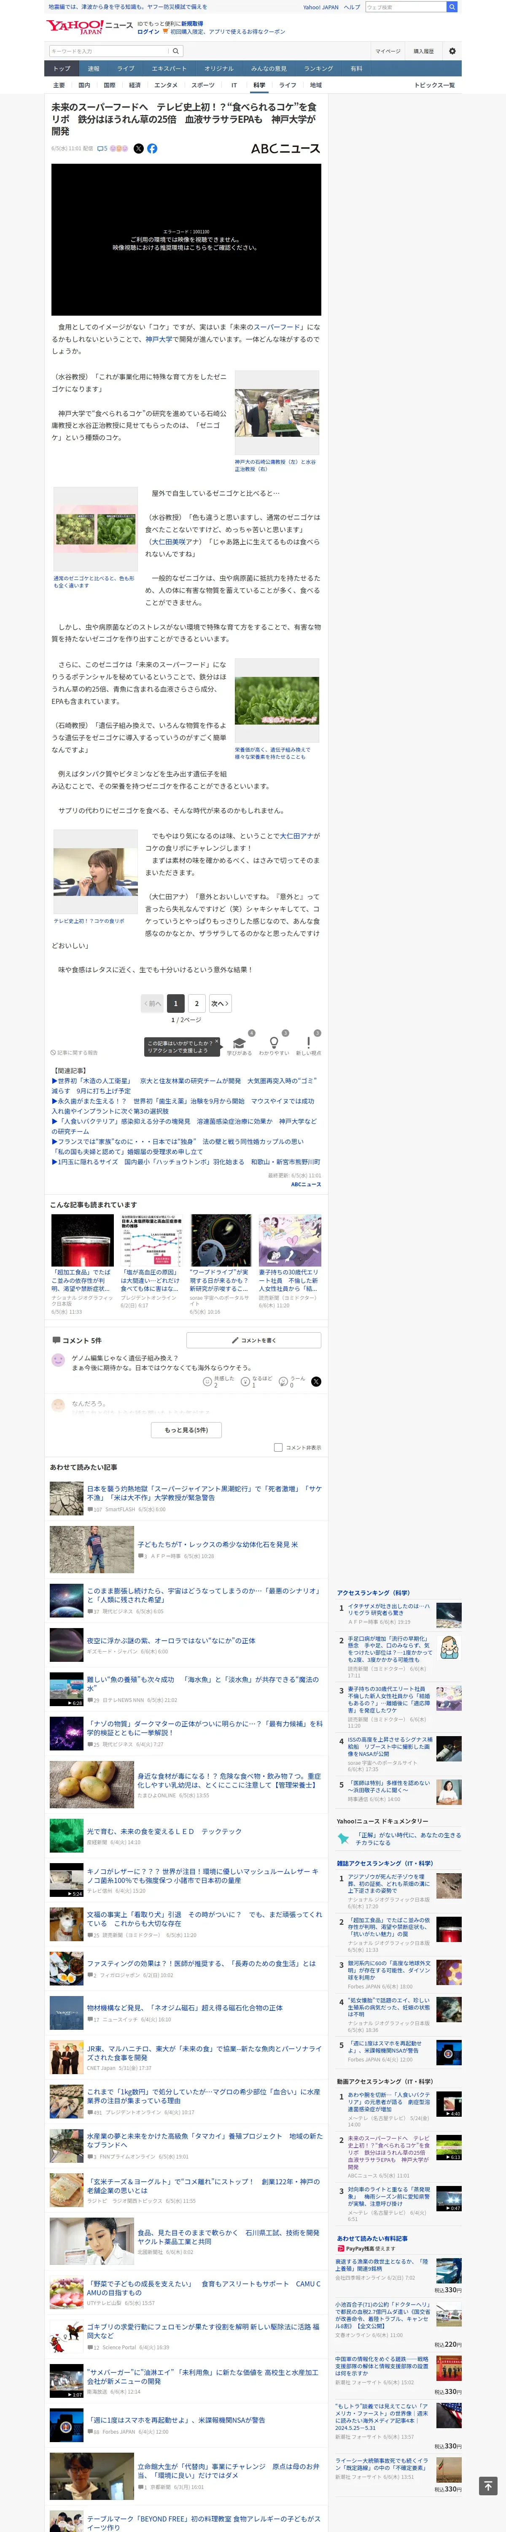Click the マイページ link
506x2532 pixels.
387,51
